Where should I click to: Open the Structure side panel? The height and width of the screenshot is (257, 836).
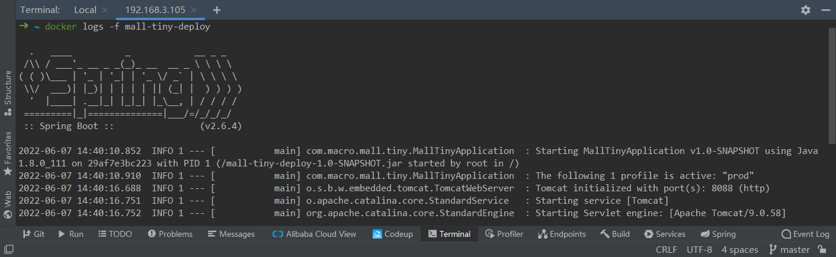tap(8, 92)
